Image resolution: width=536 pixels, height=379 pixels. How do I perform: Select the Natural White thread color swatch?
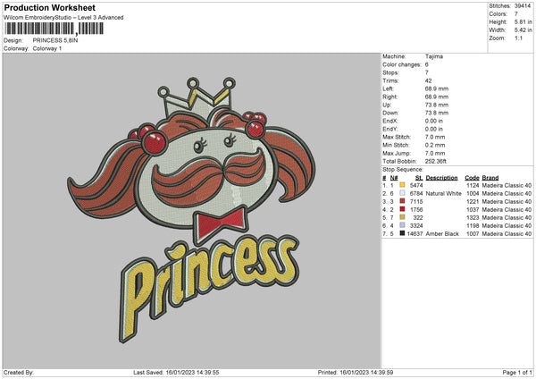coord(402,193)
